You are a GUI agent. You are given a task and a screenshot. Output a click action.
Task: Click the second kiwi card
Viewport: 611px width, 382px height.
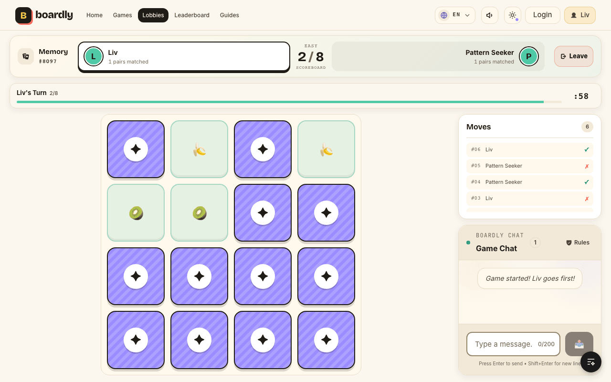pos(199,213)
